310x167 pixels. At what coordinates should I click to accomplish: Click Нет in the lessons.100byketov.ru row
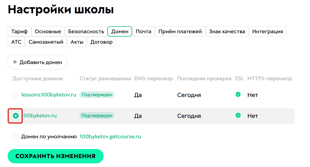click(253, 95)
